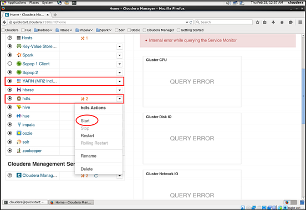Click the Key-Value Store service icon
The width and height of the screenshot is (306, 210).
(19, 46)
